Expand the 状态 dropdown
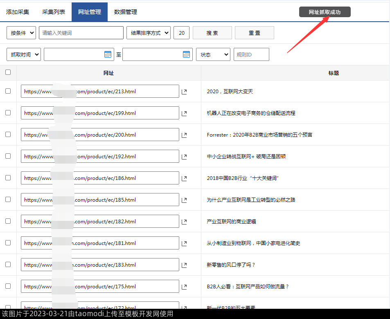 [x=213, y=54]
